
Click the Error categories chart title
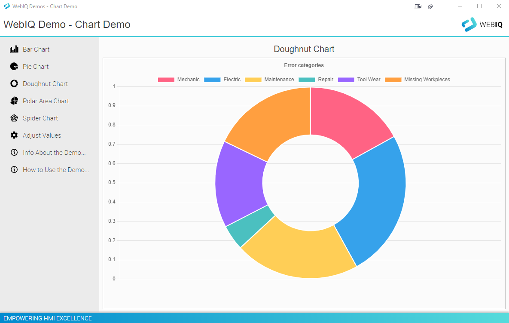coord(304,65)
